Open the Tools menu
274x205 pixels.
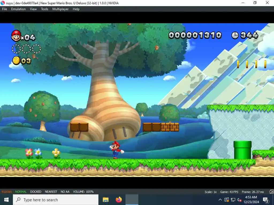(45, 9)
